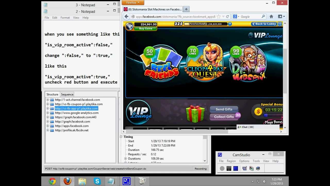Toggle fullscreen in Slotomania game

pyautogui.click(x=280, y=24)
